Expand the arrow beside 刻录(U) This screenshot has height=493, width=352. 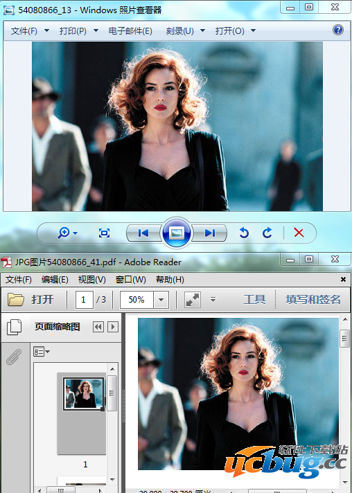coord(202,30)
